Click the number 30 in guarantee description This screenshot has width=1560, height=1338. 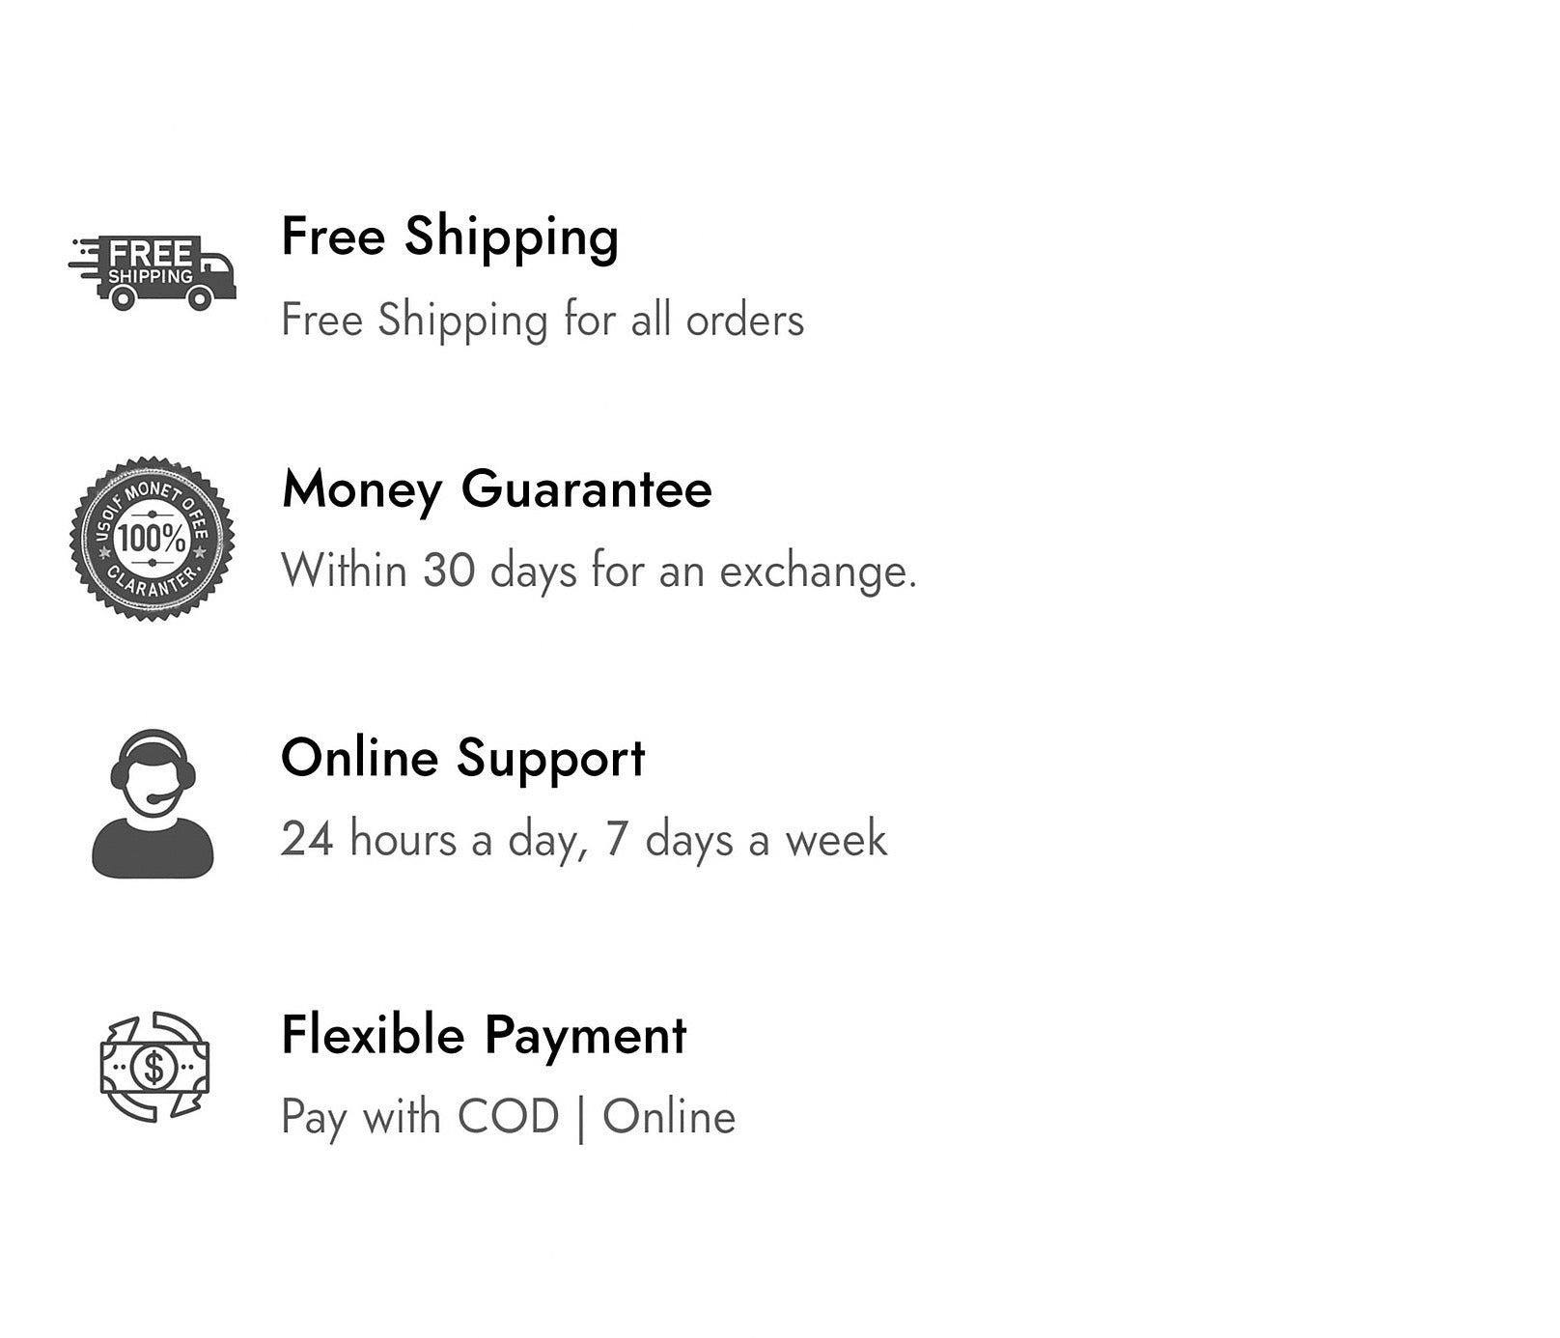pos(449,571)
